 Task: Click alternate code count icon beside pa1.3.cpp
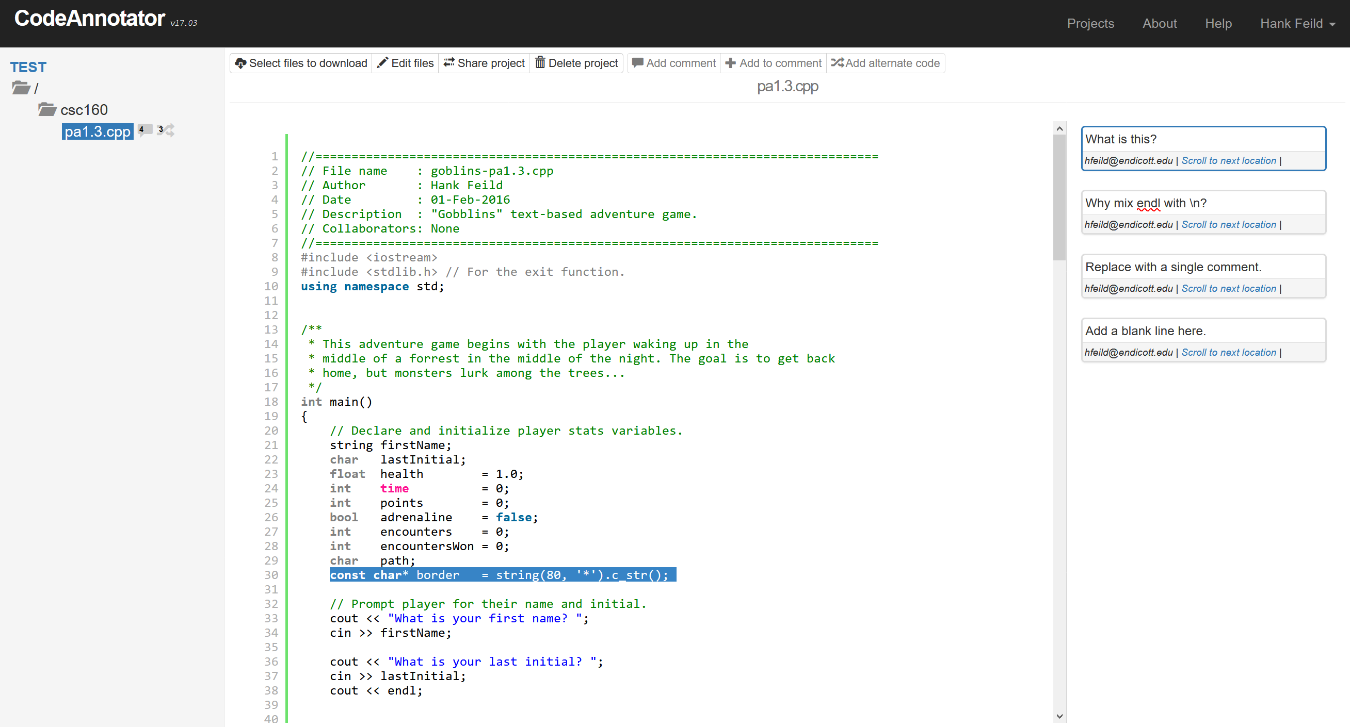[166, 130]
